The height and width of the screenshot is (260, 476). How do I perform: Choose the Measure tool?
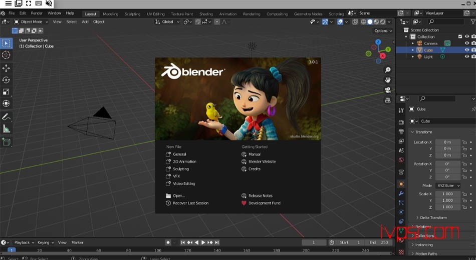pos(6,129)
